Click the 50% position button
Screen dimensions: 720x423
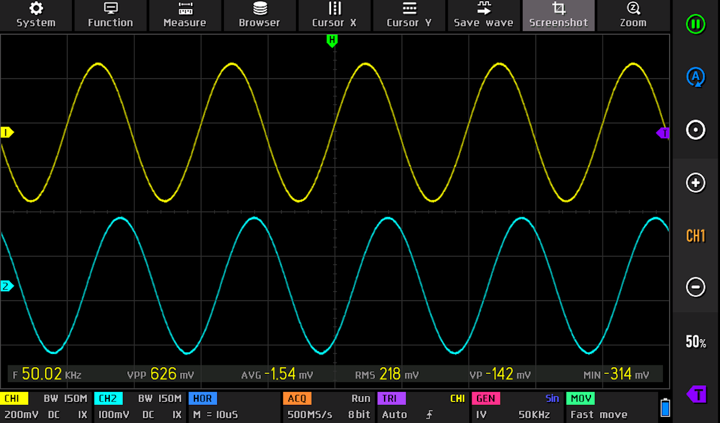[695, 342]
